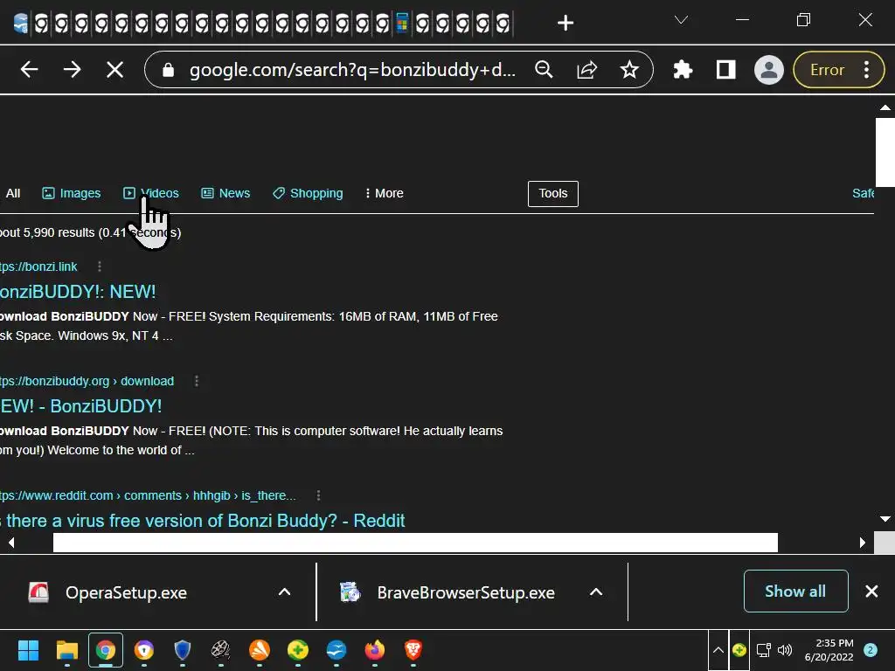Open the profile avatar menu

769,70
